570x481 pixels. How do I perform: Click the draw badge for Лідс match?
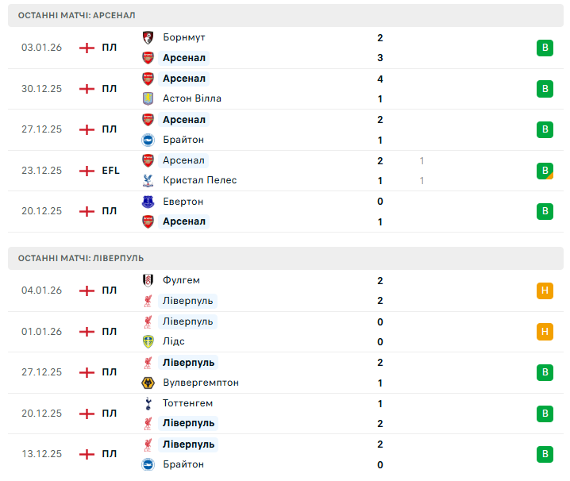coord(545,331)
